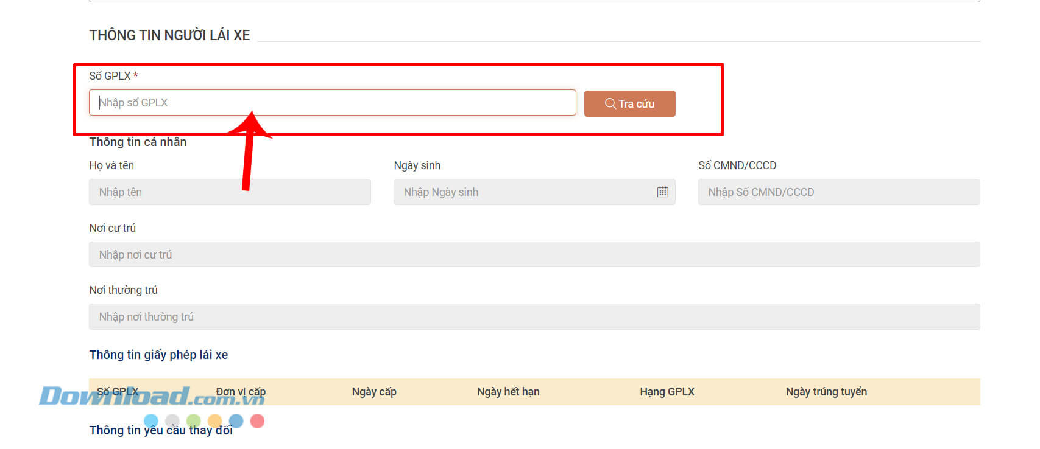Click the gray circle dot
The width and height of the screenshot is (1040, 449).
click(172, 420)
